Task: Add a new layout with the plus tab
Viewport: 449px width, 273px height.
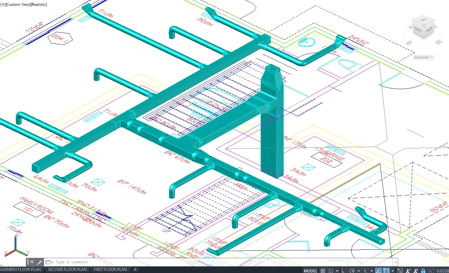Action: point(135,269)
